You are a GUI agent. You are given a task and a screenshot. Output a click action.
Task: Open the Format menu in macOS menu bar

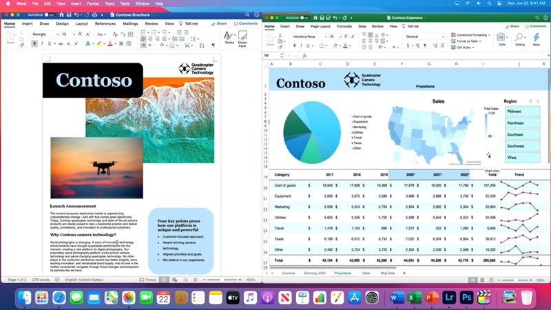(93, 3)
